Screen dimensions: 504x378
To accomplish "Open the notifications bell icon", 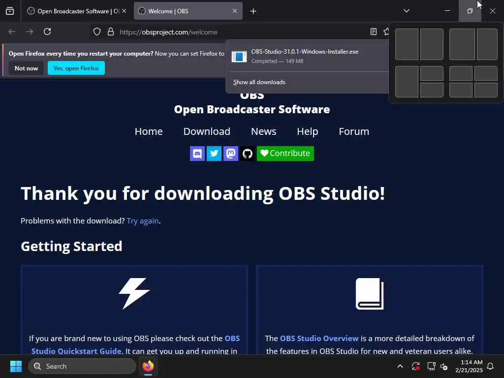I will tap(491, 366).
